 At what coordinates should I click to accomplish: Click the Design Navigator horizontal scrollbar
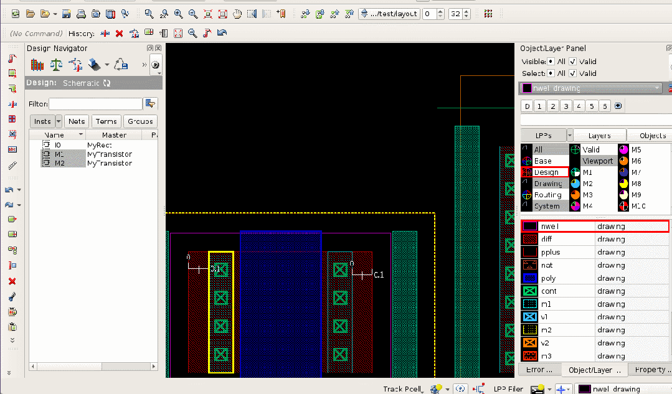point(93,367)
